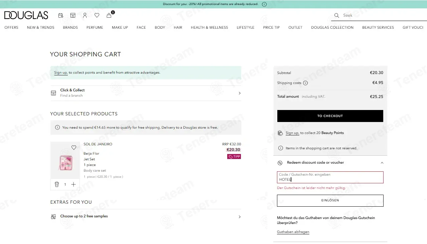
Task: Expand Click & Collect branch finder
Action: (x=146, y=93)
